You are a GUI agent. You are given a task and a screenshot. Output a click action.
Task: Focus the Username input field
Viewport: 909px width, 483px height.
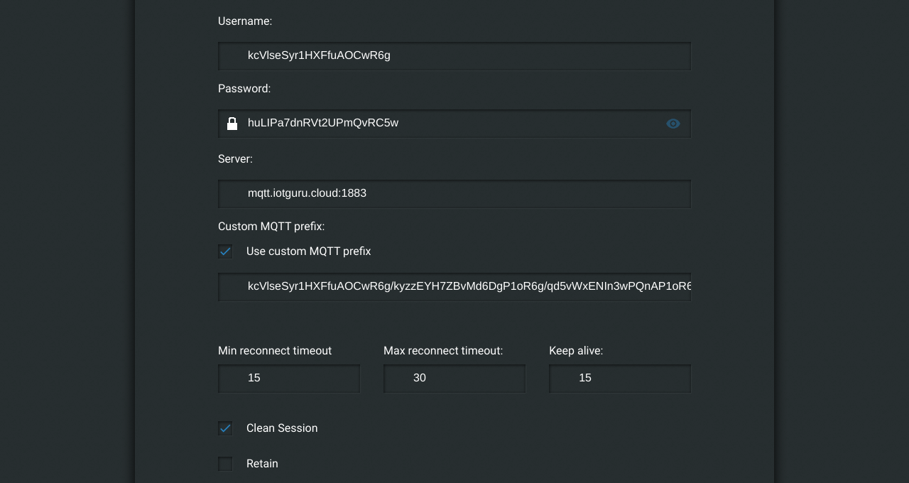click(x=454, y=55)
